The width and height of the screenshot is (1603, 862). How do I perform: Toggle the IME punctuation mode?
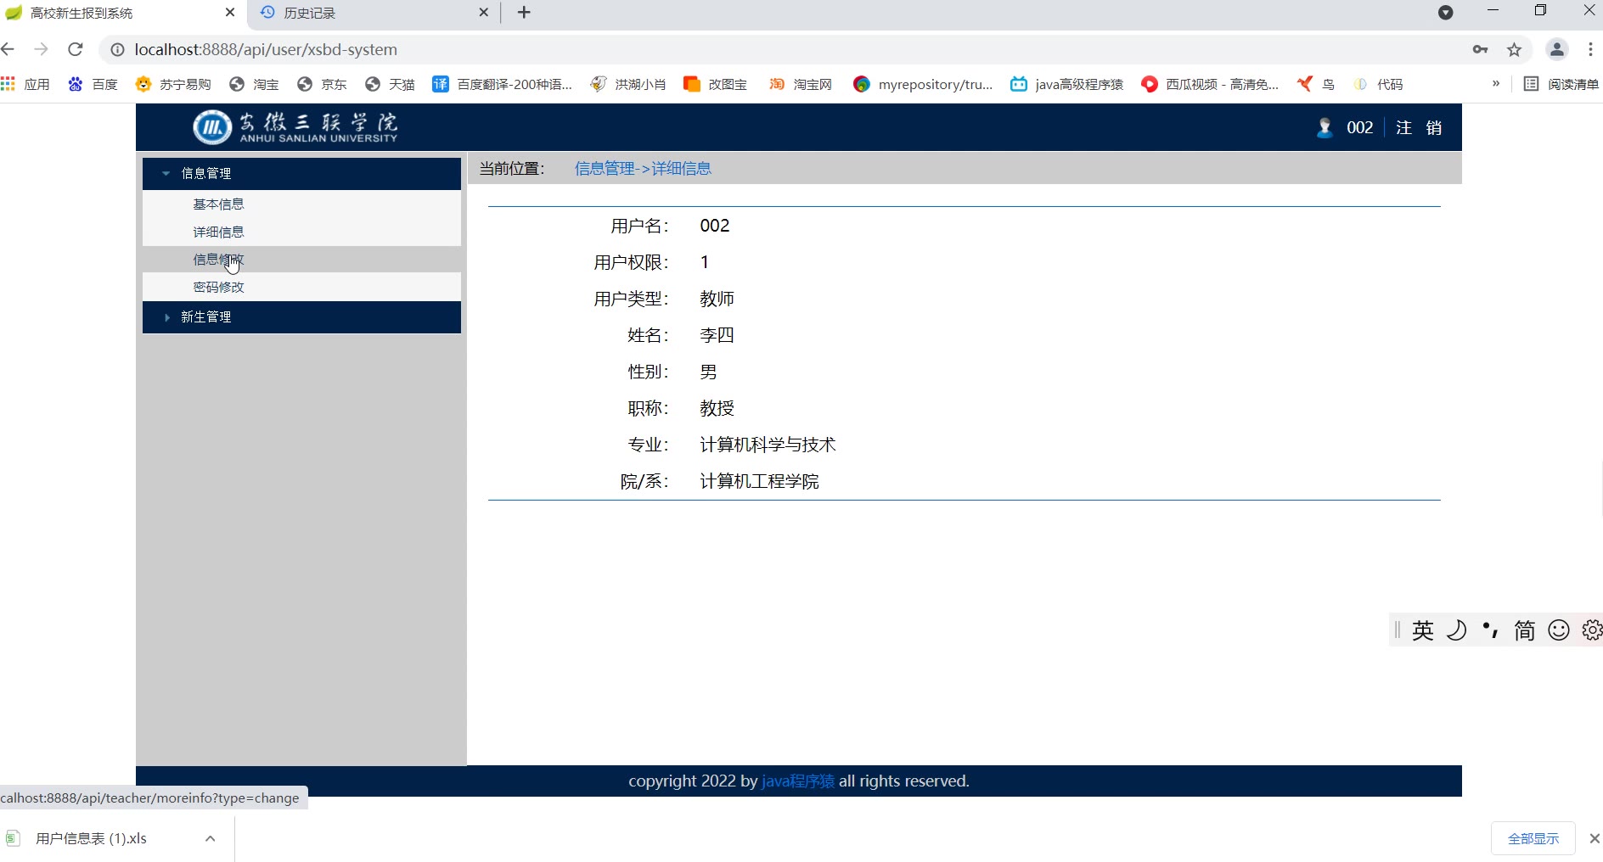(1491, 630)
